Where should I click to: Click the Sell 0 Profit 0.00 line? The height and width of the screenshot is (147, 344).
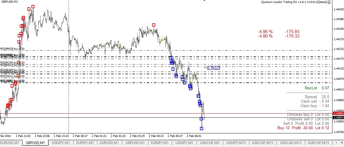(x=306, y=123)
